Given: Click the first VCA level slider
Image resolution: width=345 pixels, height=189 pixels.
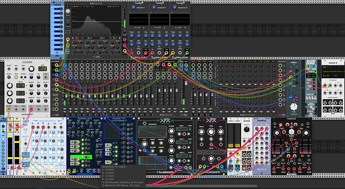Looking at the screenshot, I should coord(230,136).
